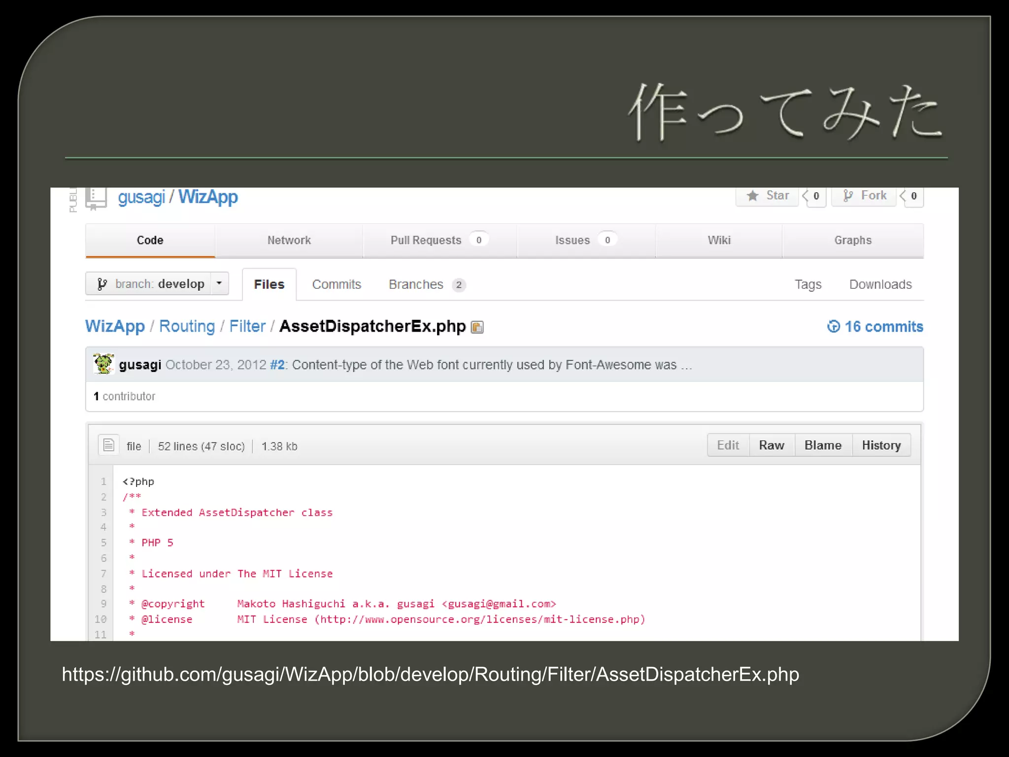Click the @copyright code line

[342, 604]
